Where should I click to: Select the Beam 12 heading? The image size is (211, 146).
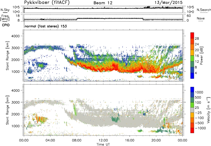coord(103,3)
